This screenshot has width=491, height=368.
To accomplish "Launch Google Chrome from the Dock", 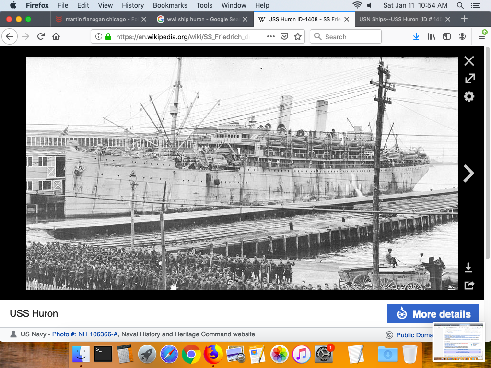I will (x=191, y=355).
